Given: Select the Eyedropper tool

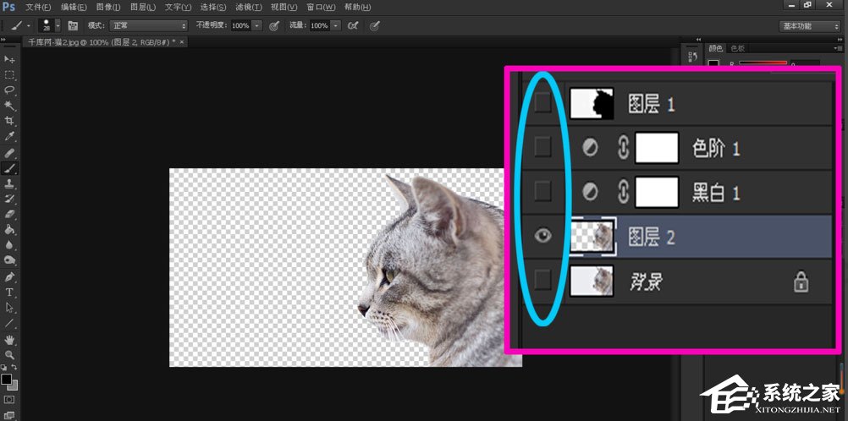Looking at the screenshot, I should [x=9, y=136].
